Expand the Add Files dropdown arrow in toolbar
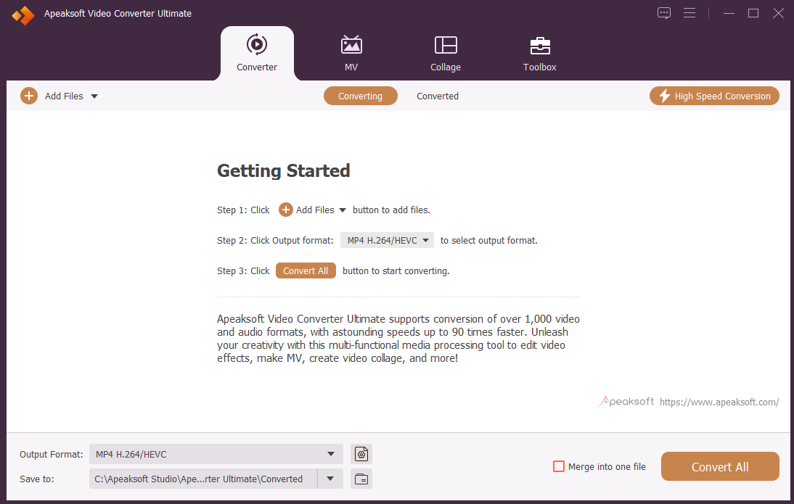 (94, 96)
